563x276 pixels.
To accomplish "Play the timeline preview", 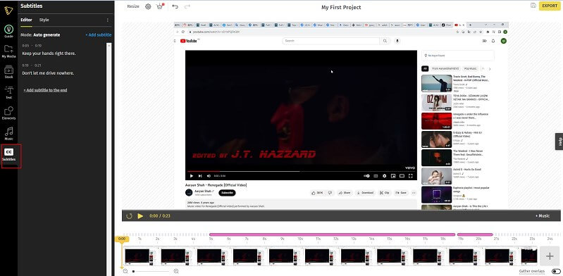I will click(x=140, y=216).
